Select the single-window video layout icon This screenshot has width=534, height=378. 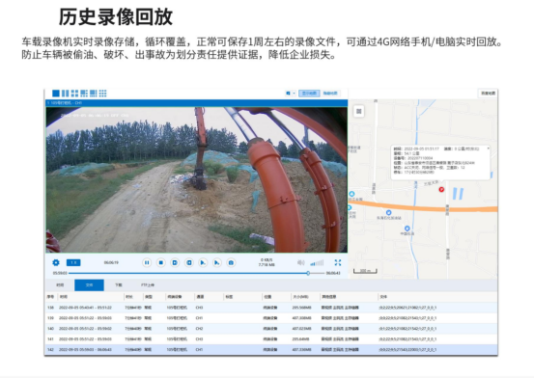pos(56,94)
